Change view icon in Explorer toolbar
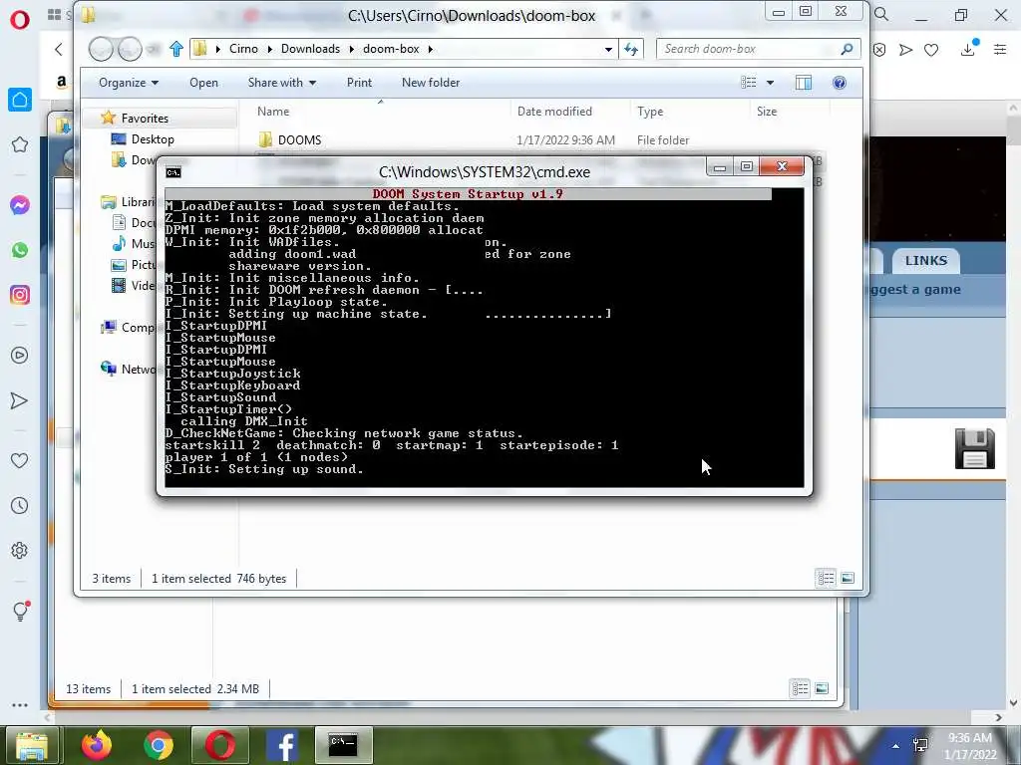 pyautogui.click(x=749, y=83)
